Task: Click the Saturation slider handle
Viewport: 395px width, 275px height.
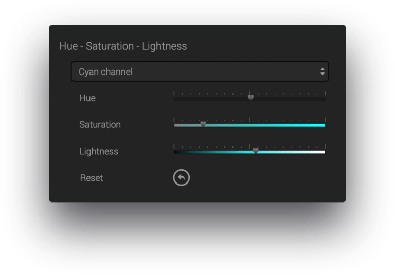Action: [x=203, y=124]
